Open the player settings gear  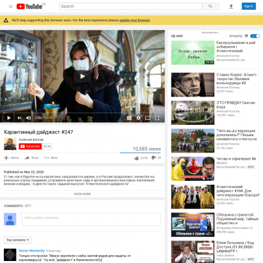[139, 118]
